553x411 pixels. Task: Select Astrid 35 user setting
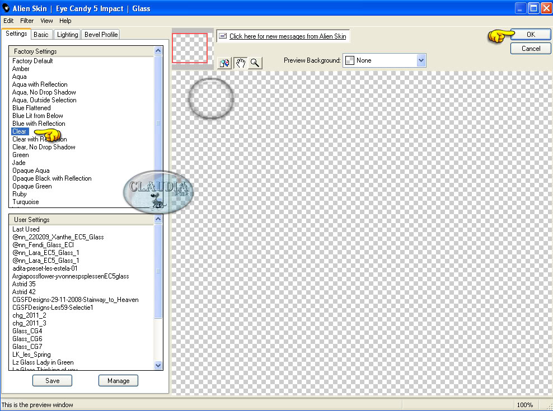[24, 284]
